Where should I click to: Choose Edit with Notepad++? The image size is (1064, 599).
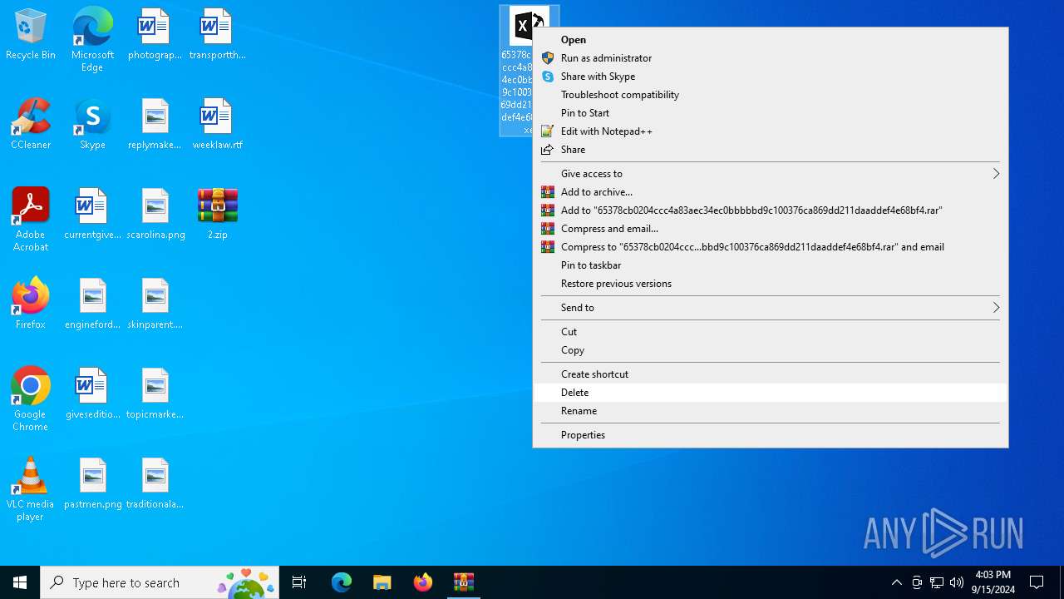coord(771,131)
